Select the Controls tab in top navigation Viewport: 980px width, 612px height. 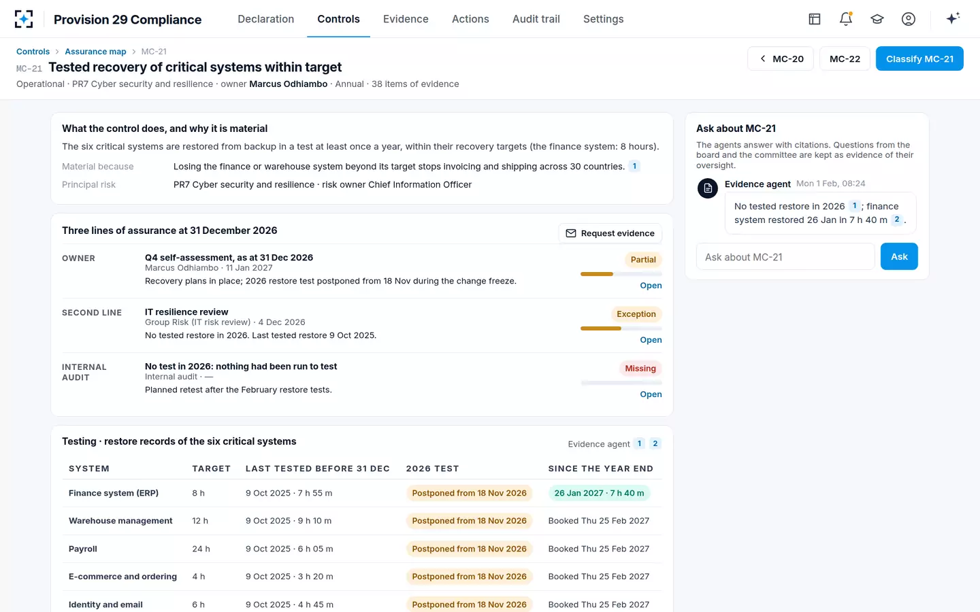pyautogui.click(x=338, y=19)
